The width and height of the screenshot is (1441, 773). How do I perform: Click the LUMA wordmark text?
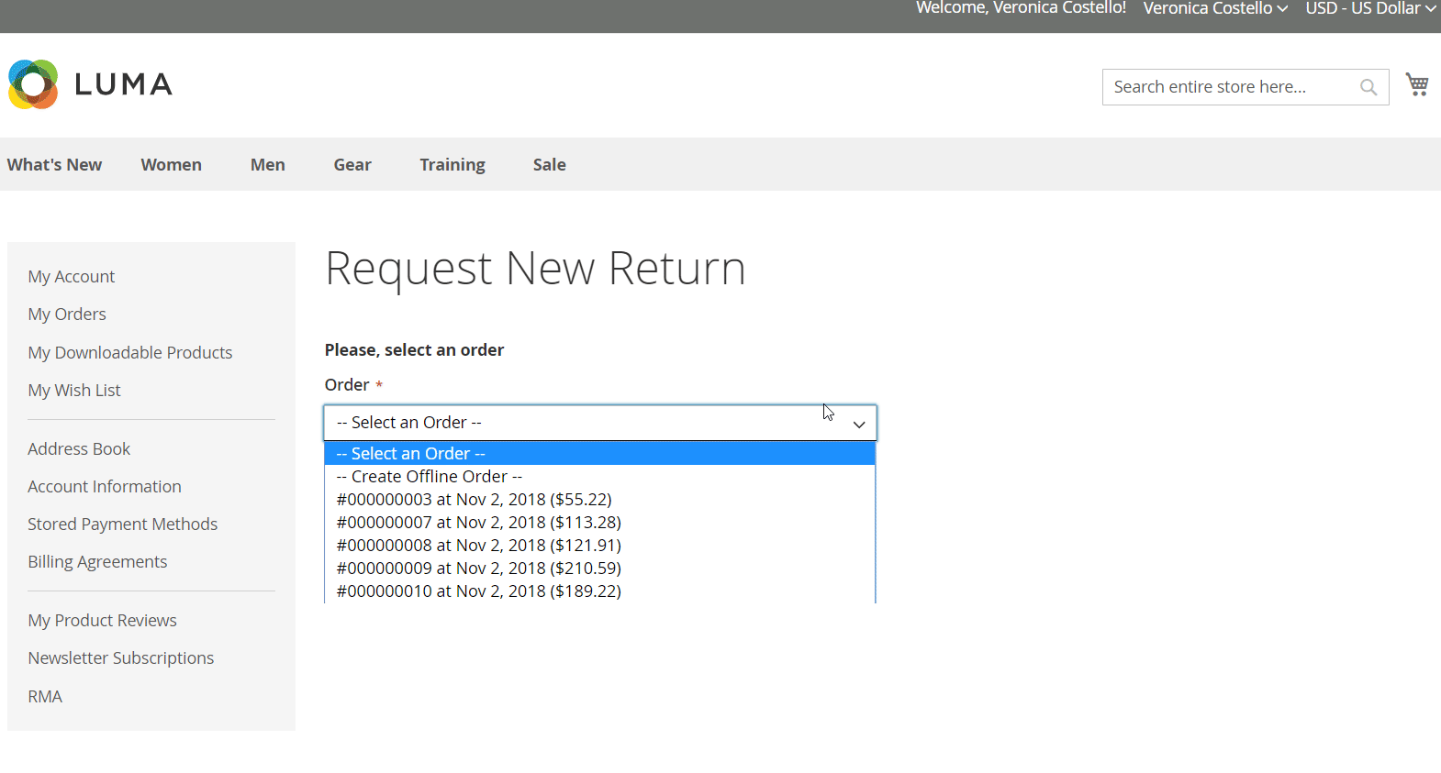point(124,84)
